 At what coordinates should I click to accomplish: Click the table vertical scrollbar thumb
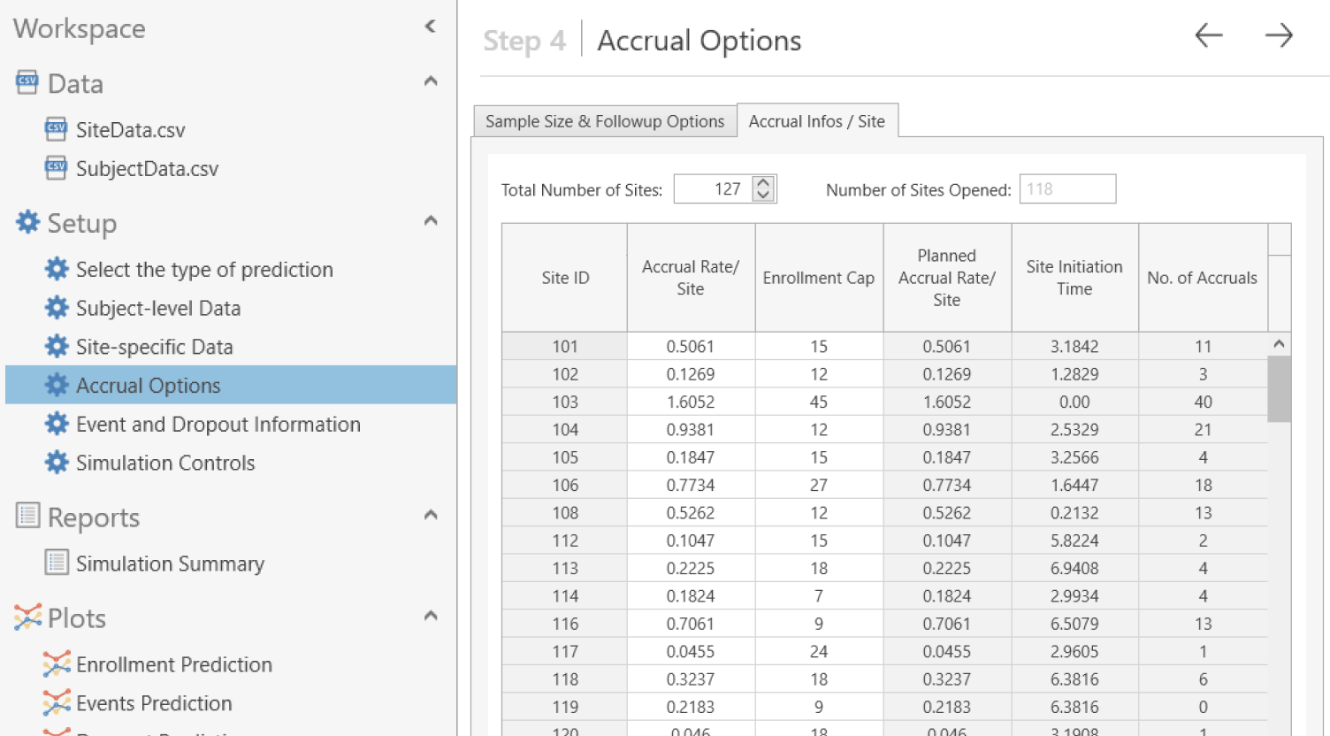click(x=1279, y=388)
